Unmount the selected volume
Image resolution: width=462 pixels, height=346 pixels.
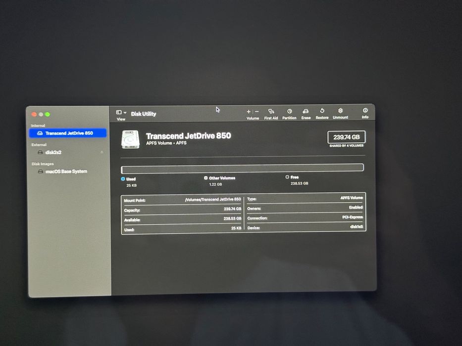(x=340, y=113)
